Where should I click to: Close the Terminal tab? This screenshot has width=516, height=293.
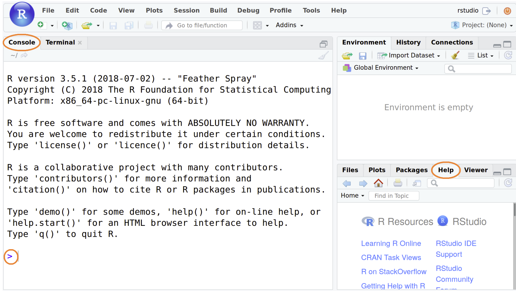pyautogui.click(x=80, y=43)
